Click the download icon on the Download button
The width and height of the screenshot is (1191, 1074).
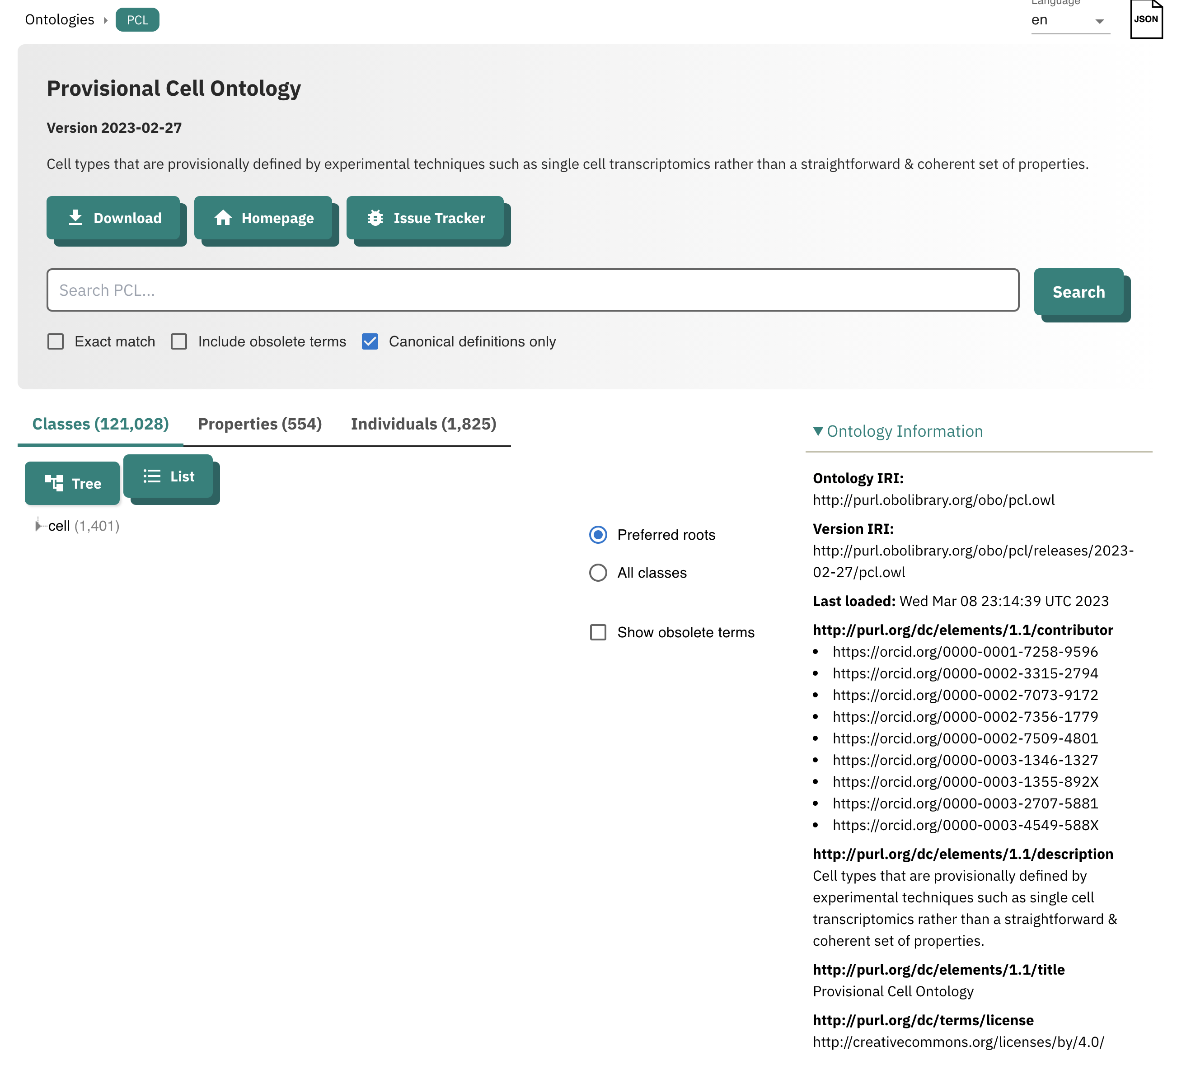click(x=75, y=218)
